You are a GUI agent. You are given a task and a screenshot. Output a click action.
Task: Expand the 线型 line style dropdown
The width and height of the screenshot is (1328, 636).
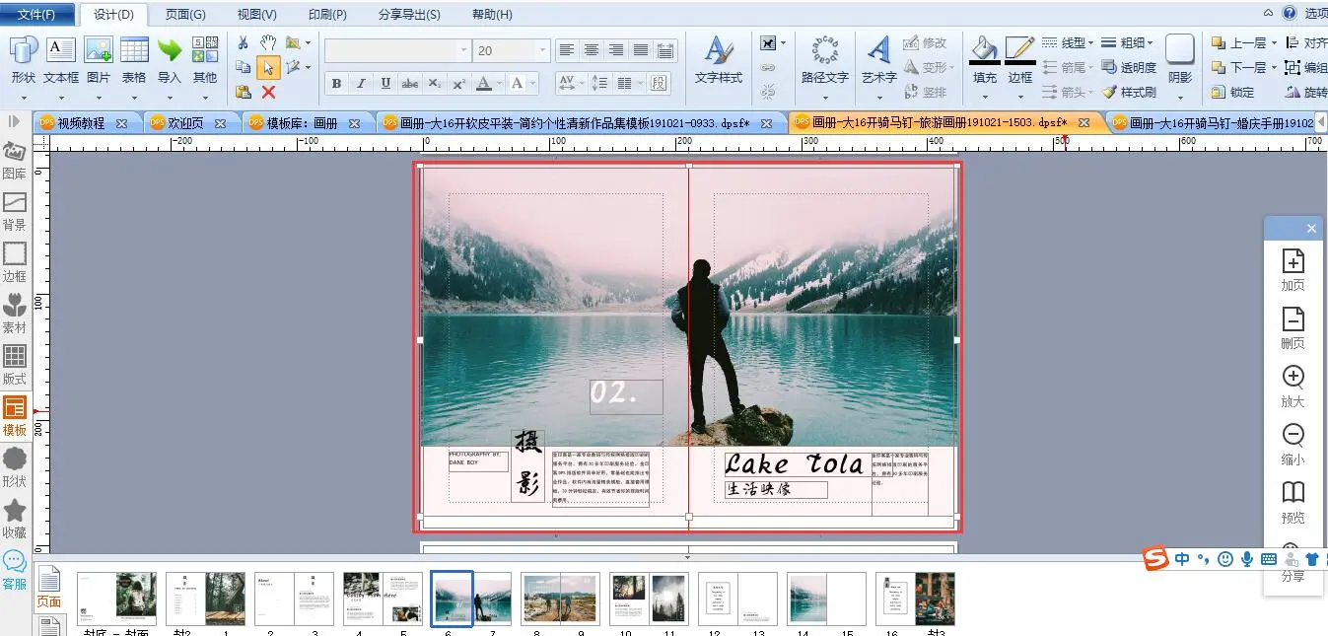(x=1091, y=43)
